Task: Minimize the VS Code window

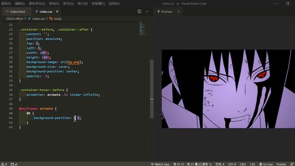Action: click(277, 4)
